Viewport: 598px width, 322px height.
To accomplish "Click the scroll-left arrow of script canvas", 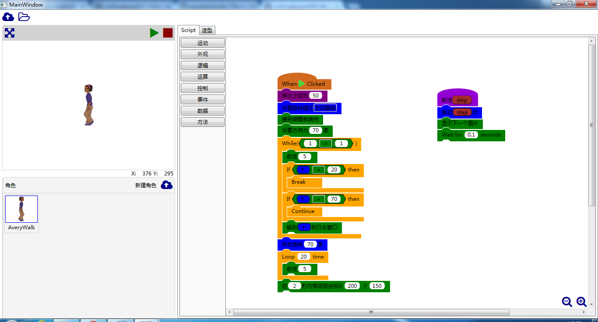I will coord(229,312).
